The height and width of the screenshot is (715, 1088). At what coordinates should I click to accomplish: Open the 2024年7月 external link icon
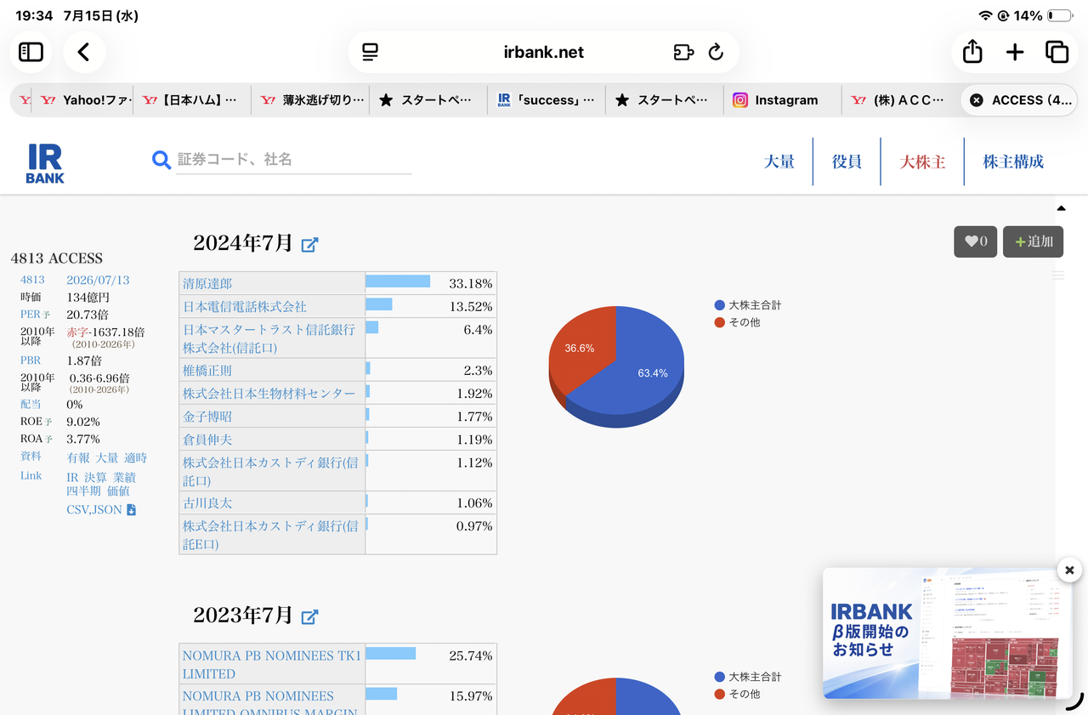pos(310,245)
